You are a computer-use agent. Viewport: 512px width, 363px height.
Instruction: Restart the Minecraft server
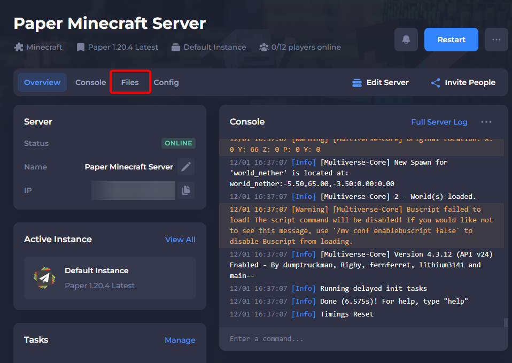[x=451, y=40]
